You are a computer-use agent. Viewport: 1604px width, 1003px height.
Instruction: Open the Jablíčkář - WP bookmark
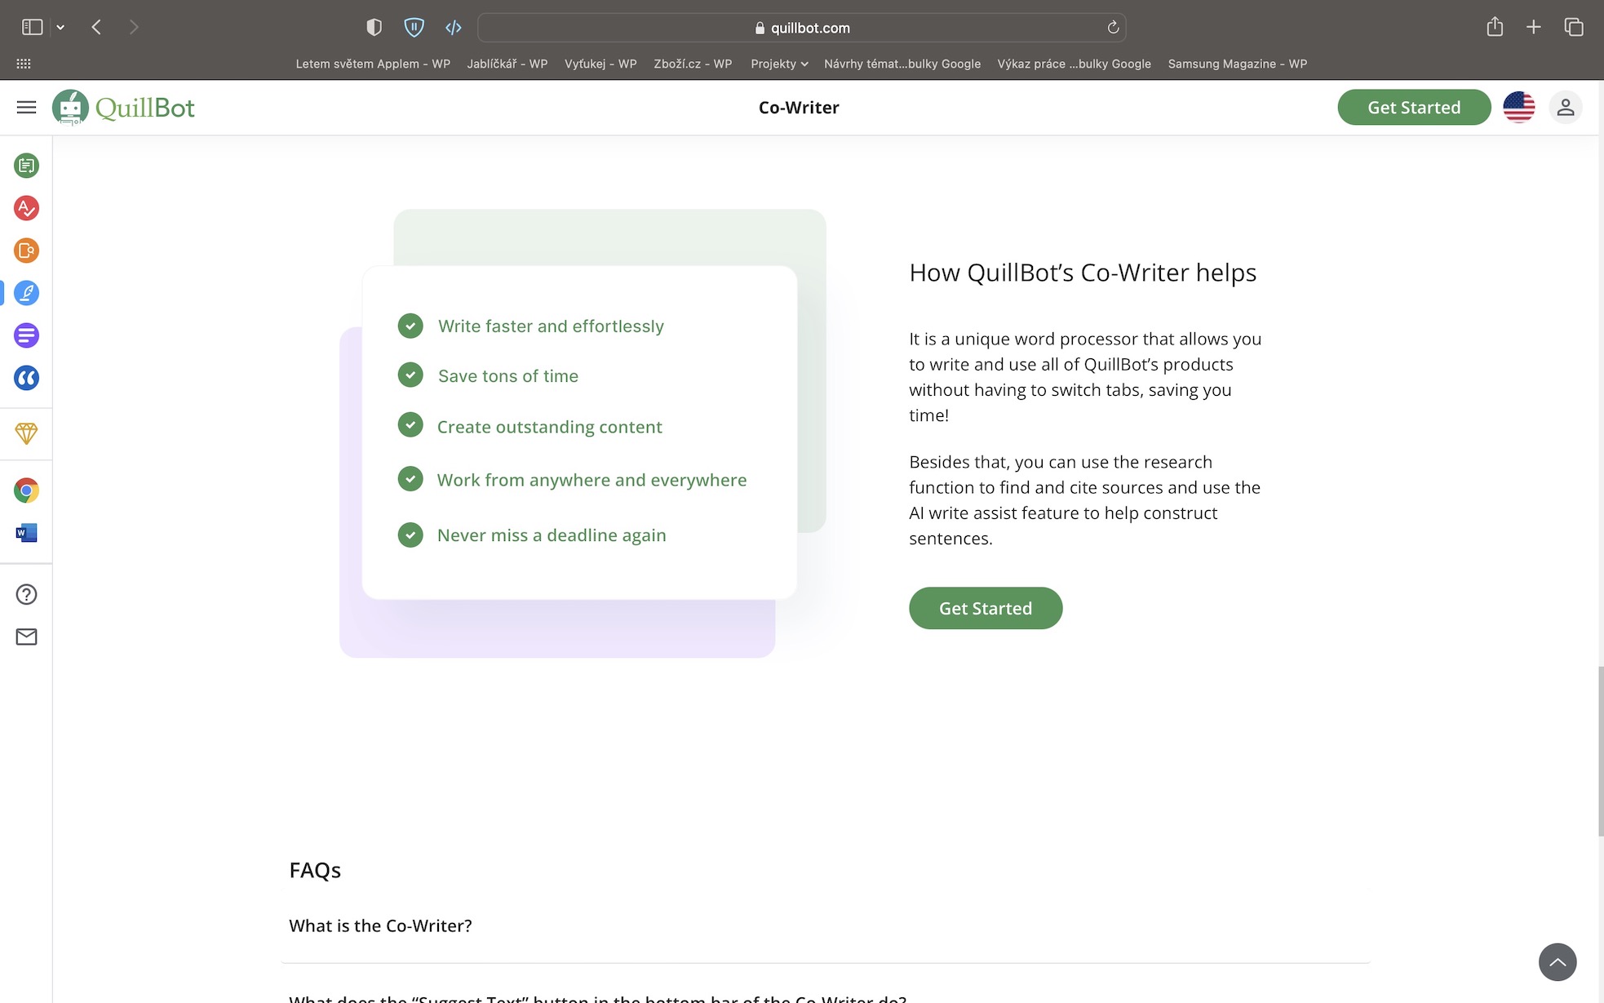(507, 64)
